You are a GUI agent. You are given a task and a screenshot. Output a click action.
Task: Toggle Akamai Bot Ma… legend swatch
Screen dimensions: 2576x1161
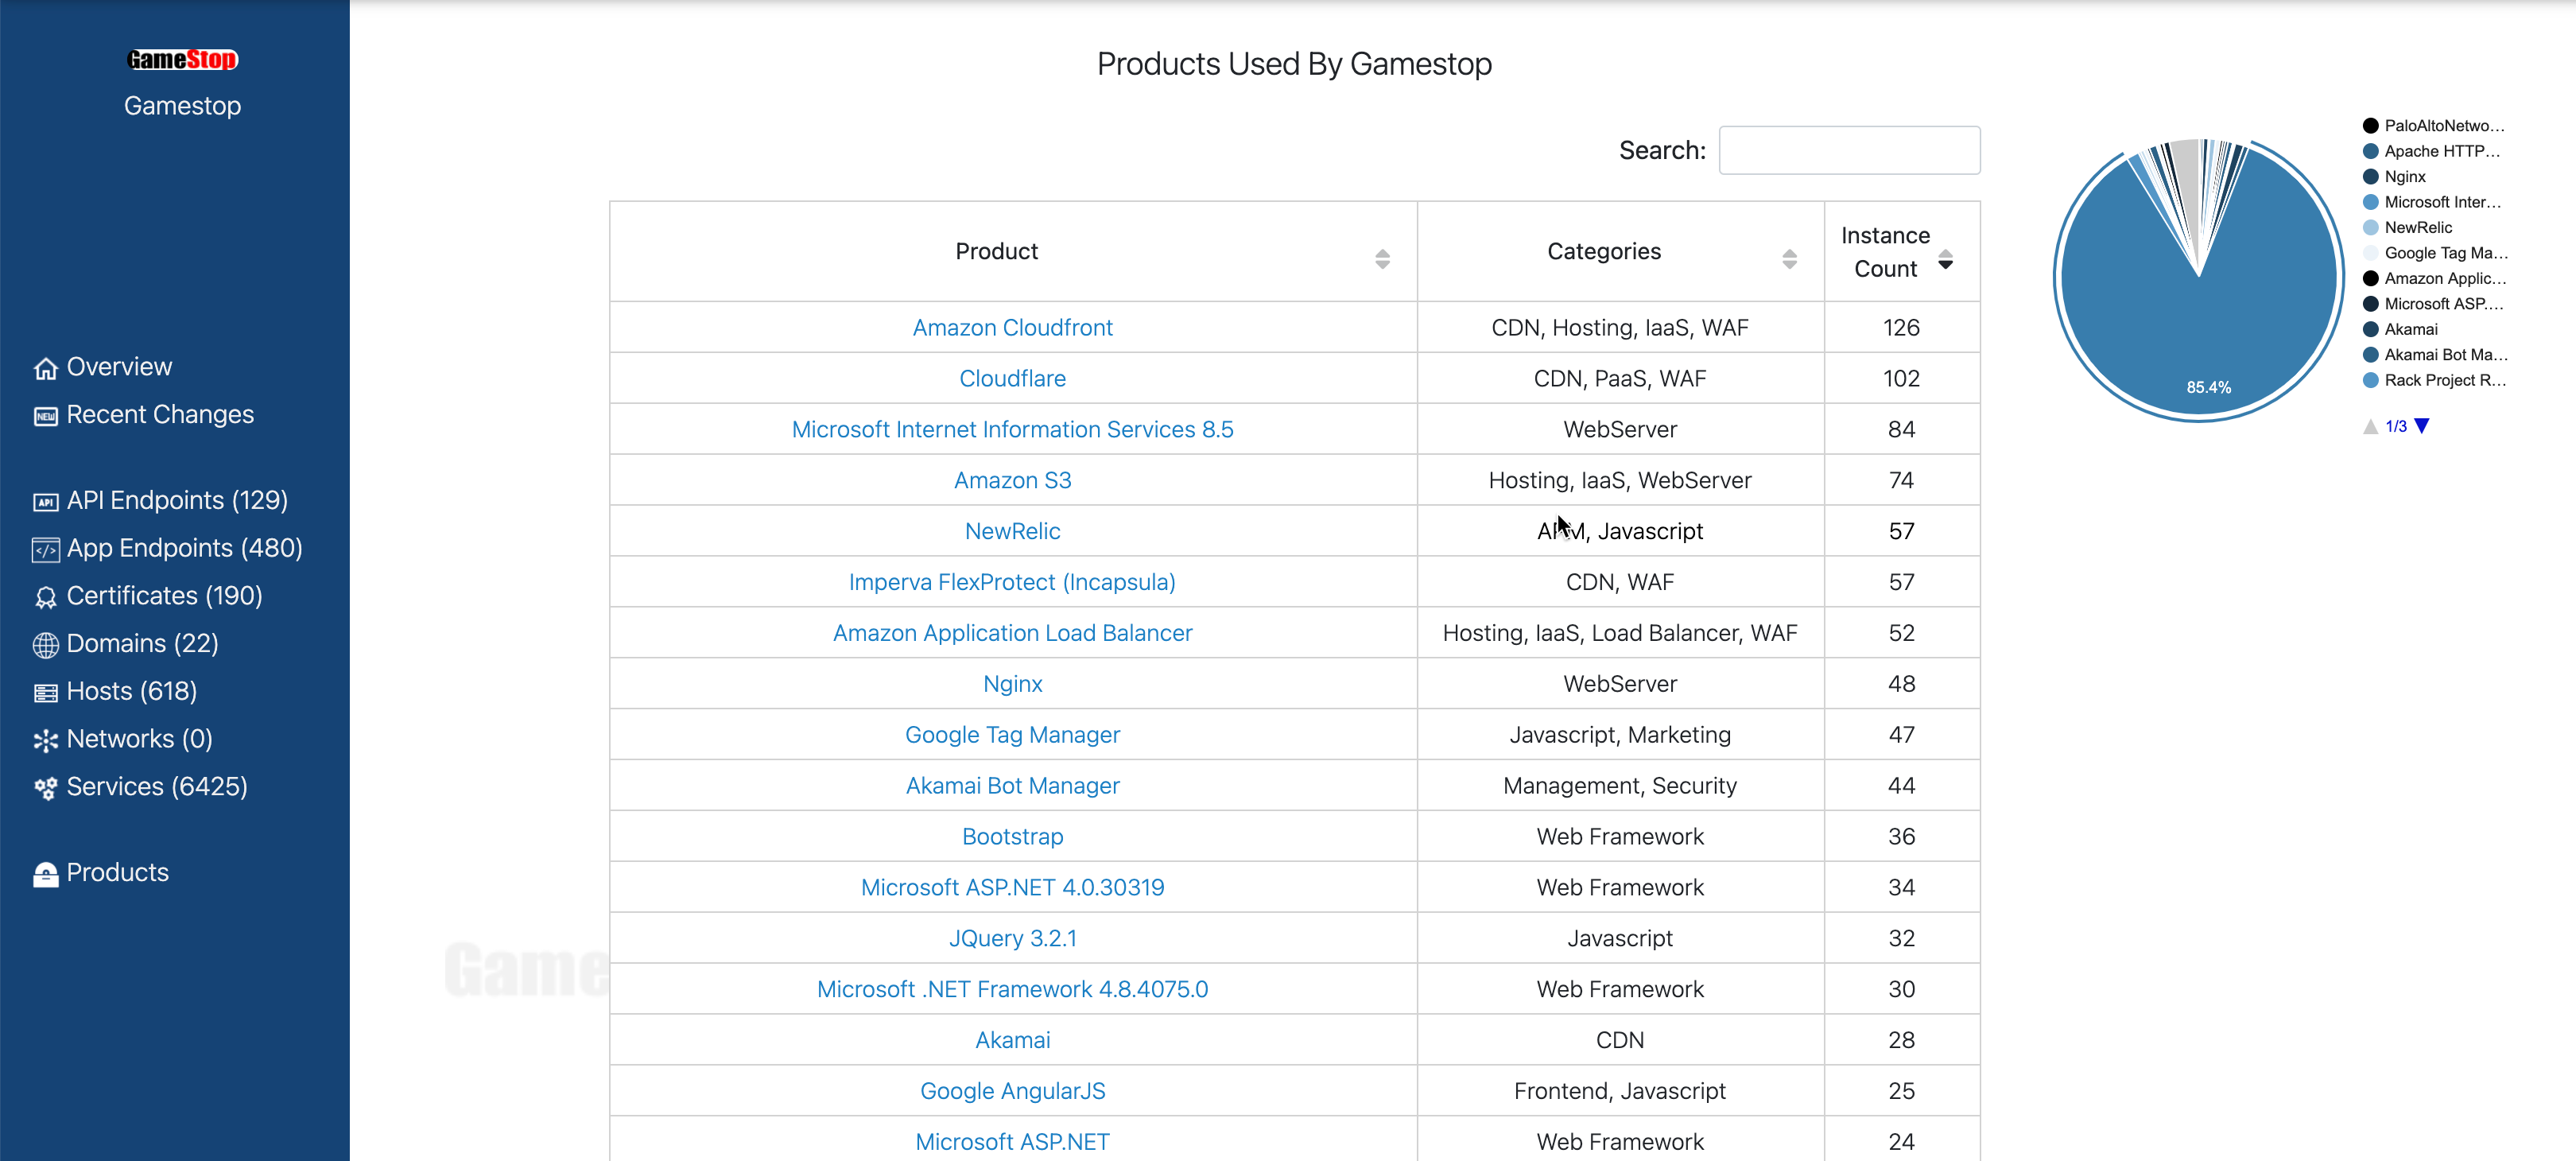pos(2370,355)
